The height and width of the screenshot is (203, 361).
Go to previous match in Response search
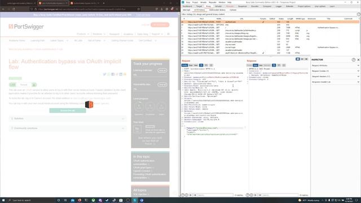(x=256, y=195)
